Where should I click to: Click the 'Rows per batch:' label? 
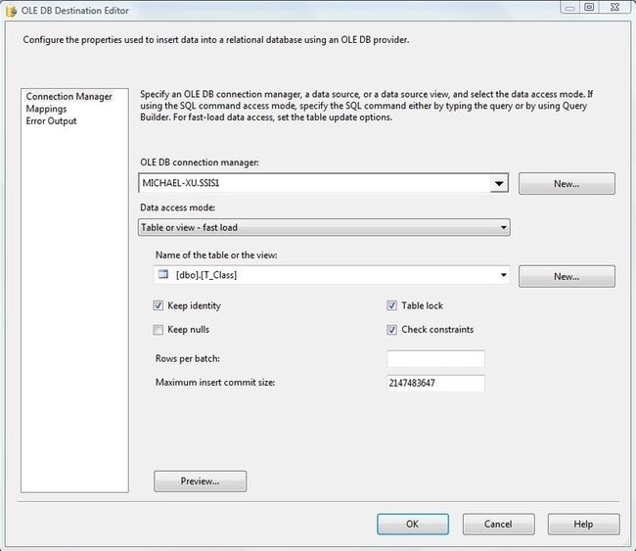188,358
